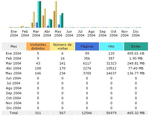The height and width of the screenshot is (117, 150).
Task: Select the green Bytes column header
Action: (136, 46)
